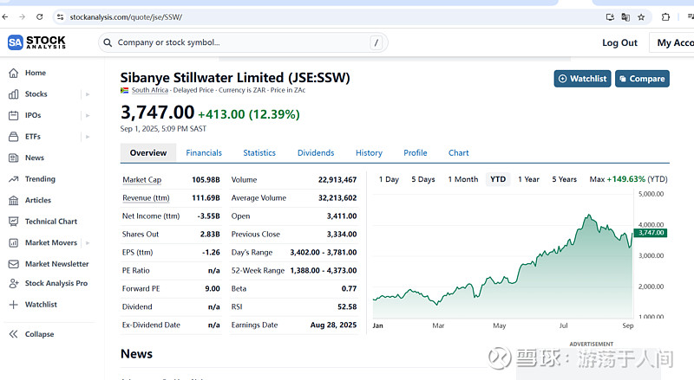This screenshot has width=694, height=380.
Task: Expand the Market Movers submenu arrow
Action: click(x=88, y=242)
